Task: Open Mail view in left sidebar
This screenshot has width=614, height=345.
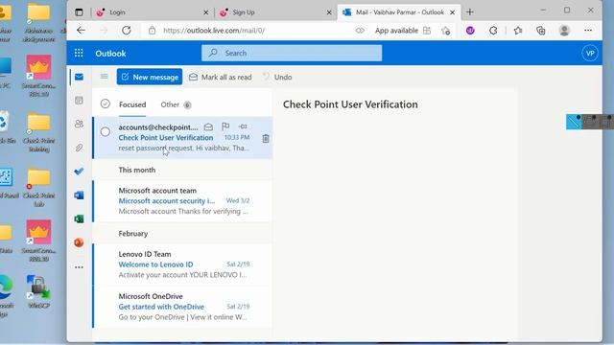Action: tap(79, 77)
